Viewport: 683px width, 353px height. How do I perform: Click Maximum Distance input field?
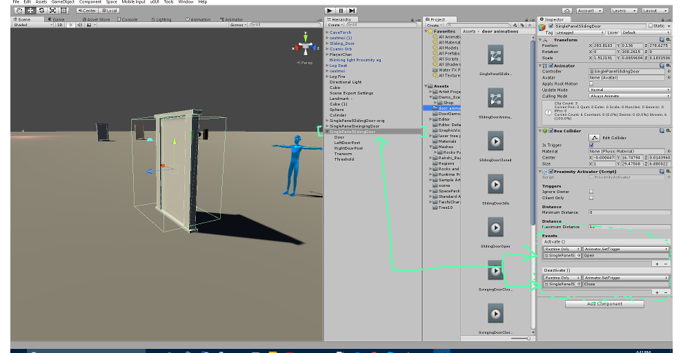(x=629, y=227)
